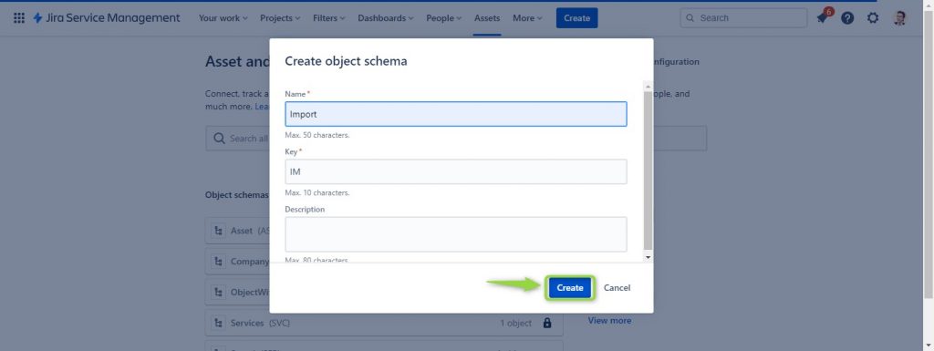
Task: Cancel the Create object schema dialog
Action: pos(617,288)
